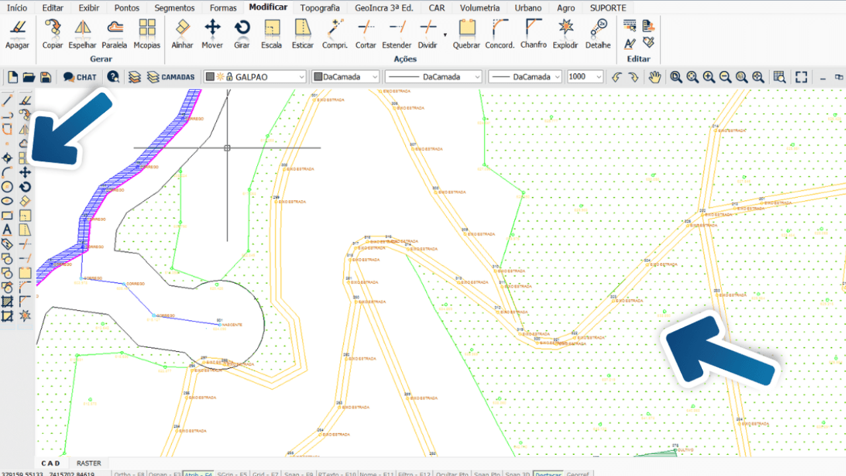
Task: Click the CAMADAS layers button
Action: [171, 77]
